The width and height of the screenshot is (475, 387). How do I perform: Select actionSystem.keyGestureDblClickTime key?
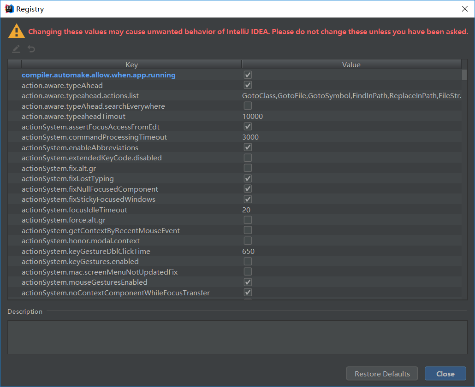point(86,252)
